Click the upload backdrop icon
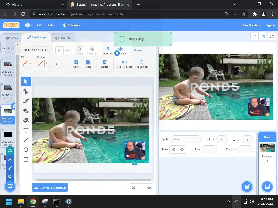Screen dimensions: 278x208 10,150
